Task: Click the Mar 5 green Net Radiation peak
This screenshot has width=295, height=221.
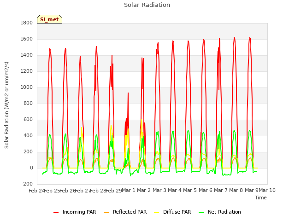Action: pos(188,130)
